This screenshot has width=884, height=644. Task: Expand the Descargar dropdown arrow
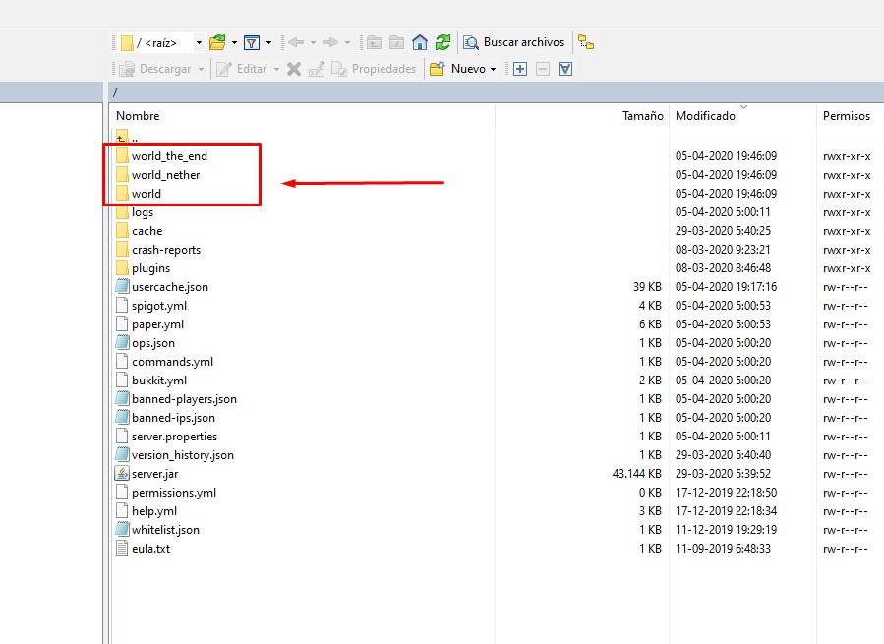pyautogui.click(x=201, y=69)
